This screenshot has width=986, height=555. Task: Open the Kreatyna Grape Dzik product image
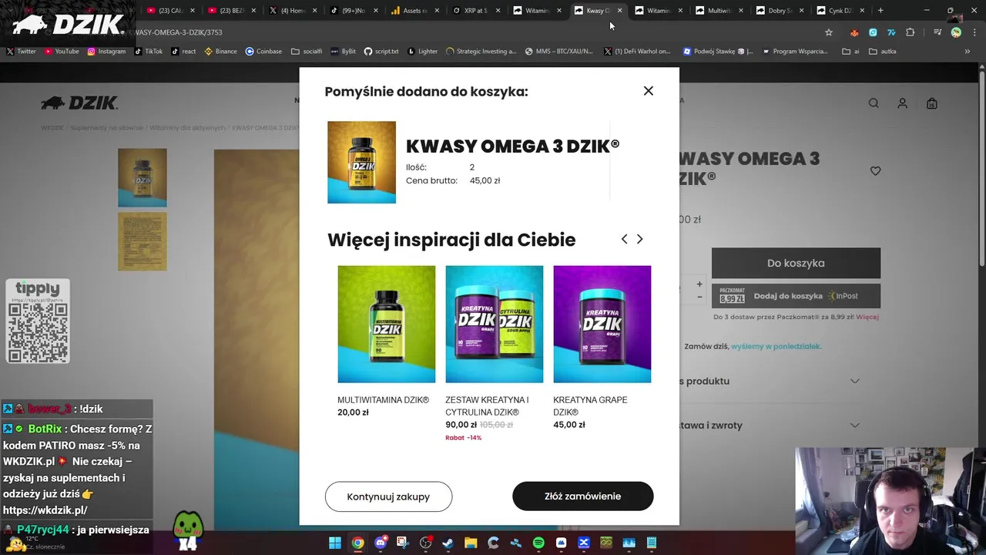(602, 324)
